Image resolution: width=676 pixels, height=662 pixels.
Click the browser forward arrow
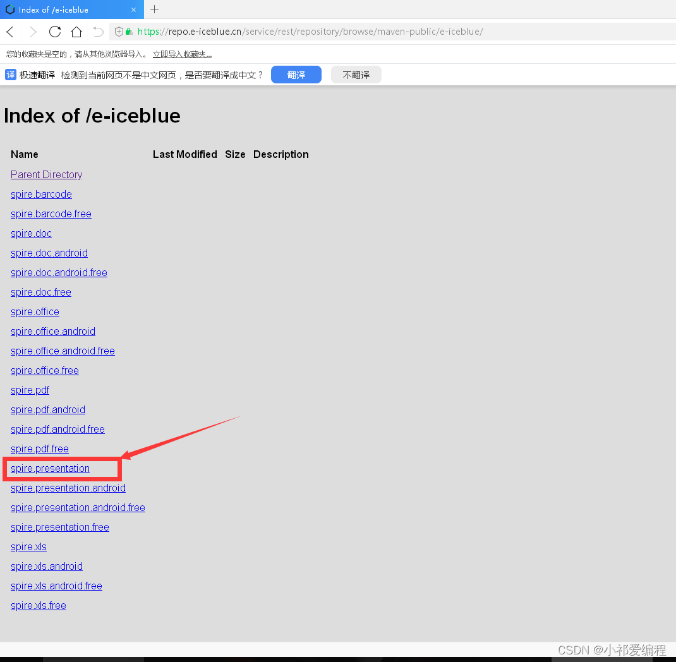[x=33, y=32]
